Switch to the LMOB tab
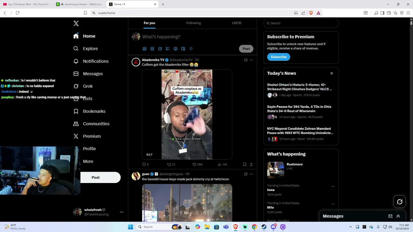Image resolution: width=413 pixels, height=232 pixels. (x=237, y=23)
